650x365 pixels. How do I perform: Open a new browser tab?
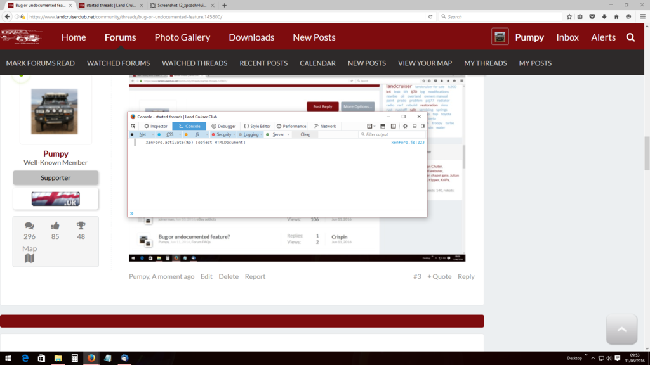(x=224, y=5)
